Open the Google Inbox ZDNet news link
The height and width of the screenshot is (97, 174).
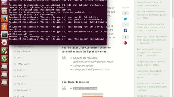(151, 63)
